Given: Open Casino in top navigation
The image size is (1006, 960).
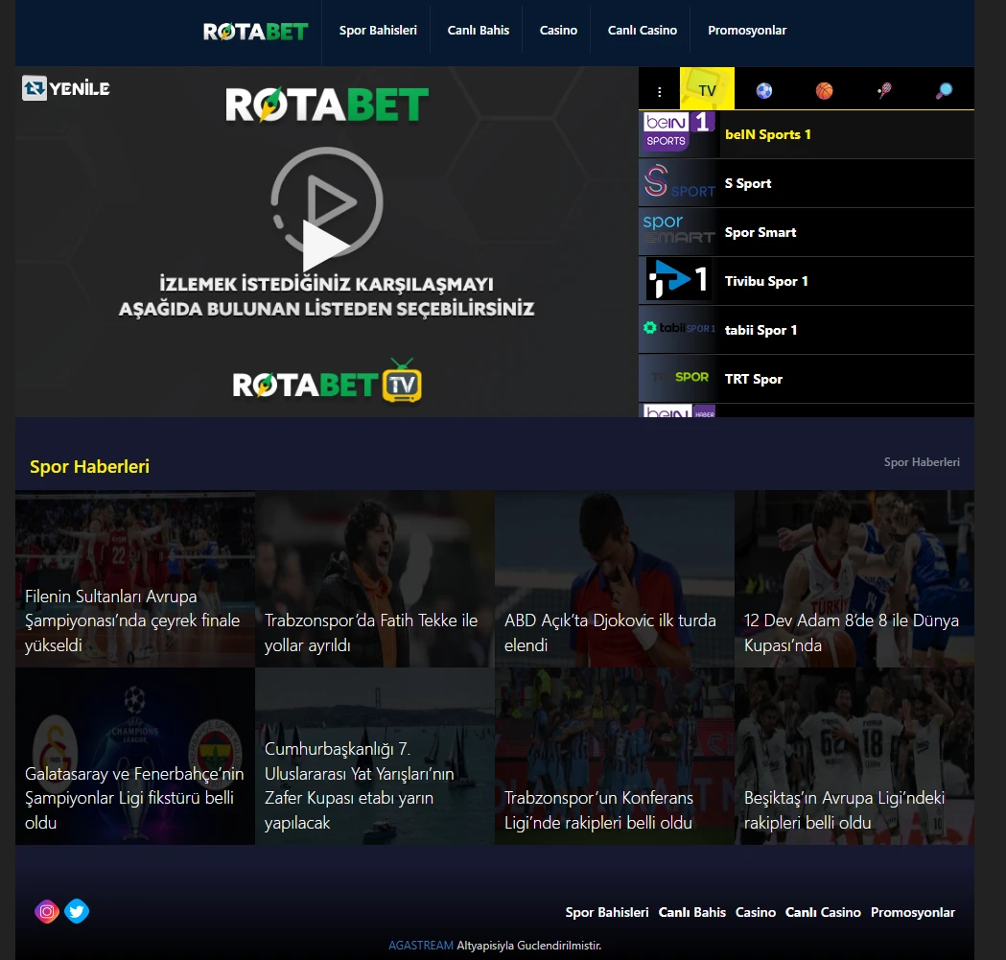Looking at the screenshot, I should [x=558, y=30].
